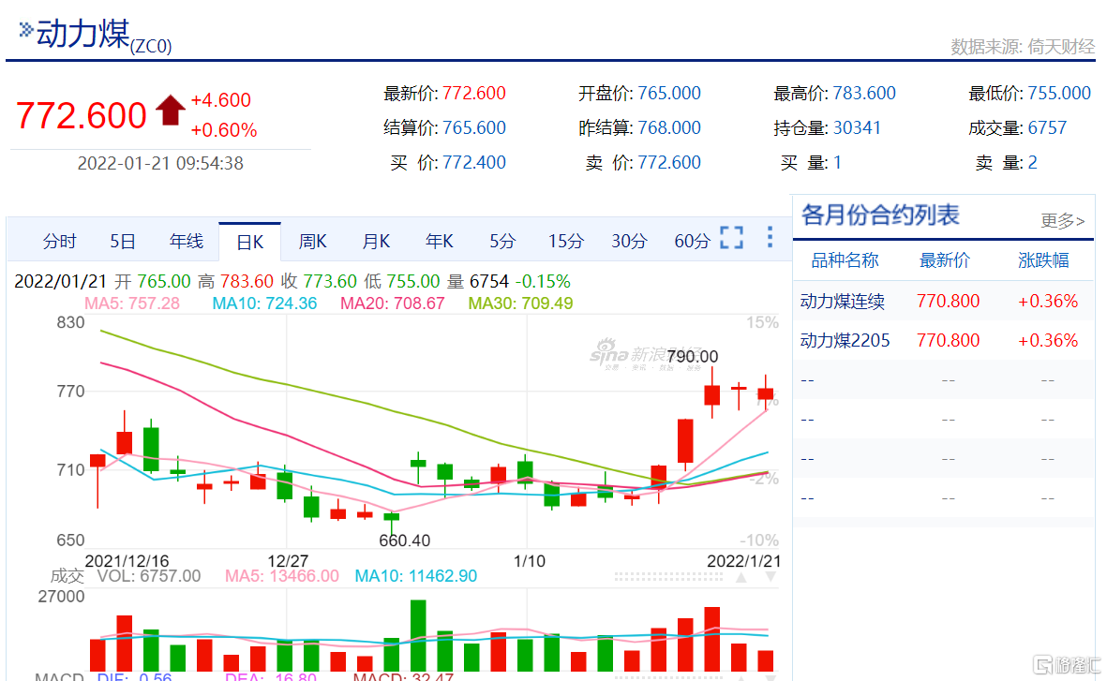
Task: Open the 15分 minute chart tab
Action: [566, 242]
